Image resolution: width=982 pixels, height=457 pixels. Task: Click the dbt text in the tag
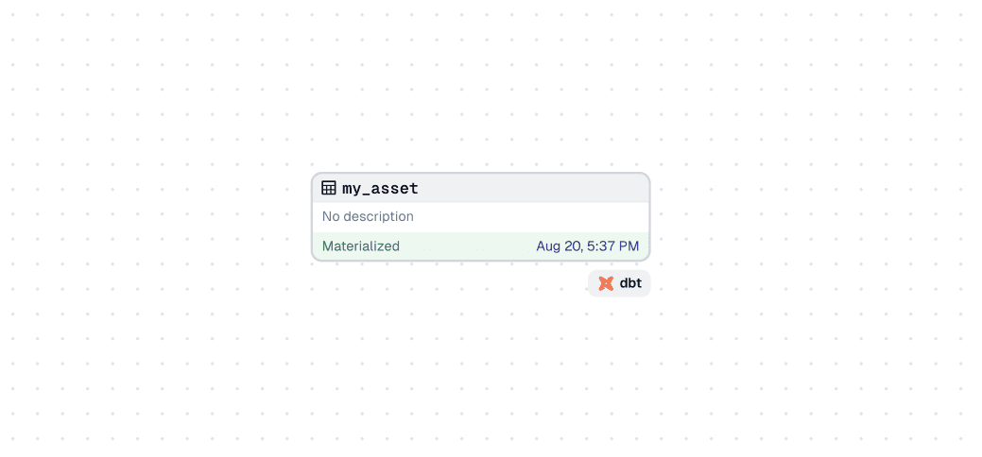(x=630, y=283)
